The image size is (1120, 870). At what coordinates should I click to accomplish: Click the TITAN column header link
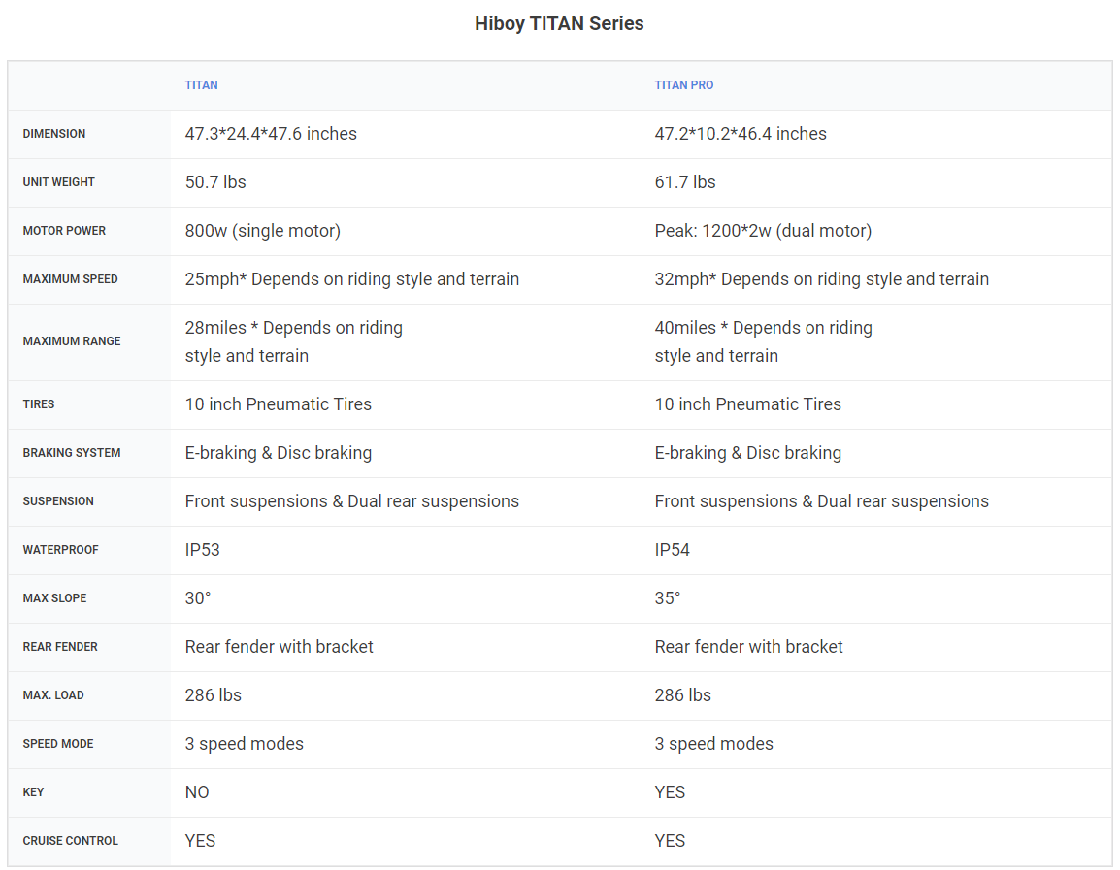pyautogui.click(x=202, y=85)
